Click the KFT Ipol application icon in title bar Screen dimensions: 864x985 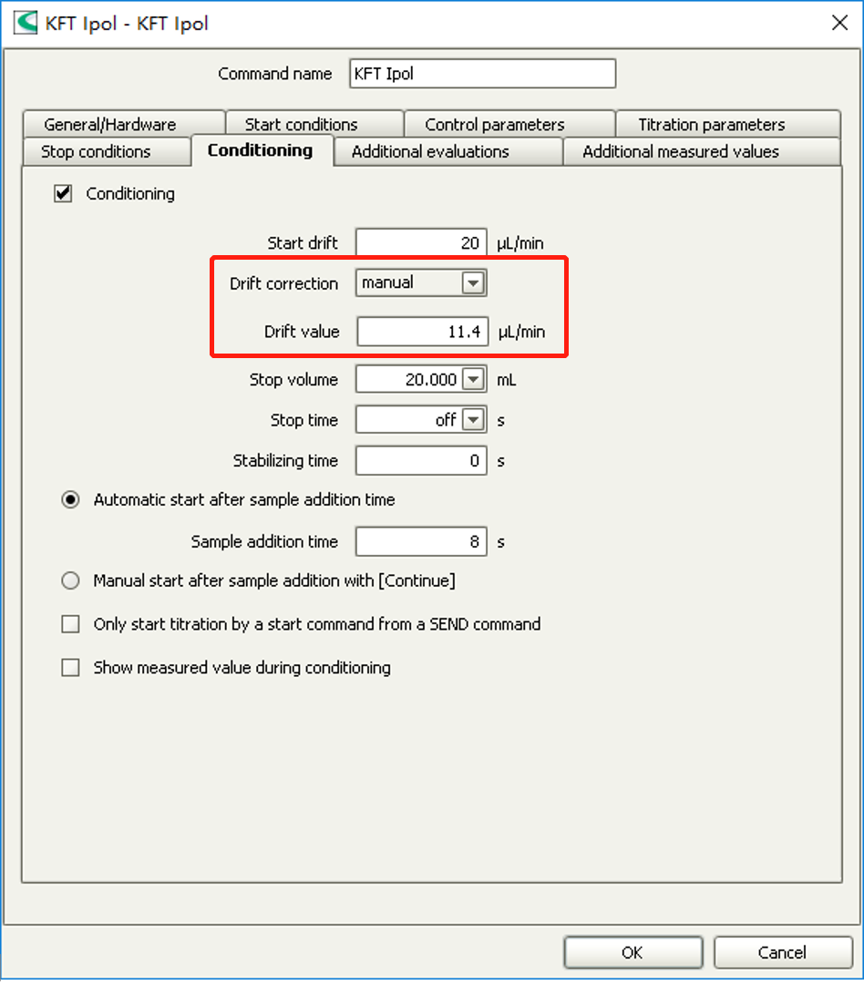pos(26,24)
